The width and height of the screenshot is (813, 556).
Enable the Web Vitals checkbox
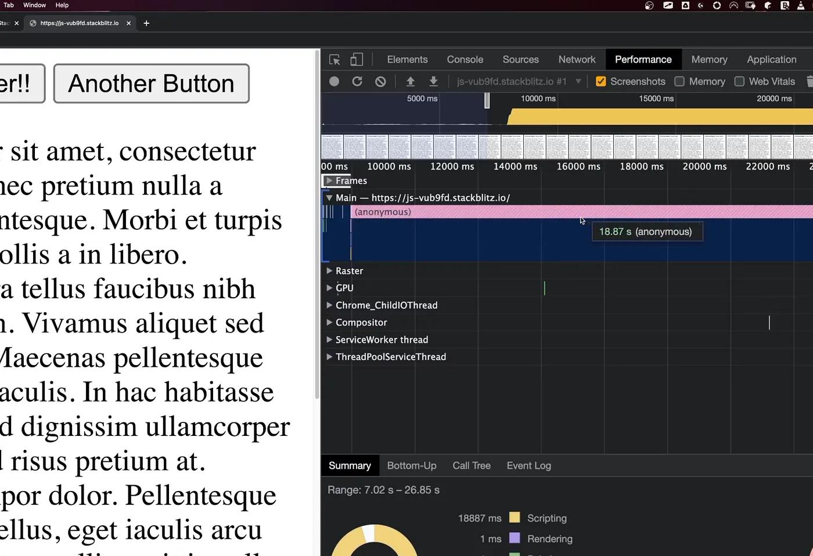739,81
